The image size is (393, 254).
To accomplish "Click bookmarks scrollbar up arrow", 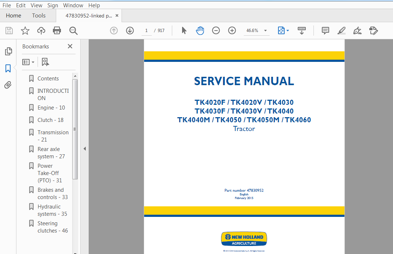I will pyautogui.click(x=75, y=76).
